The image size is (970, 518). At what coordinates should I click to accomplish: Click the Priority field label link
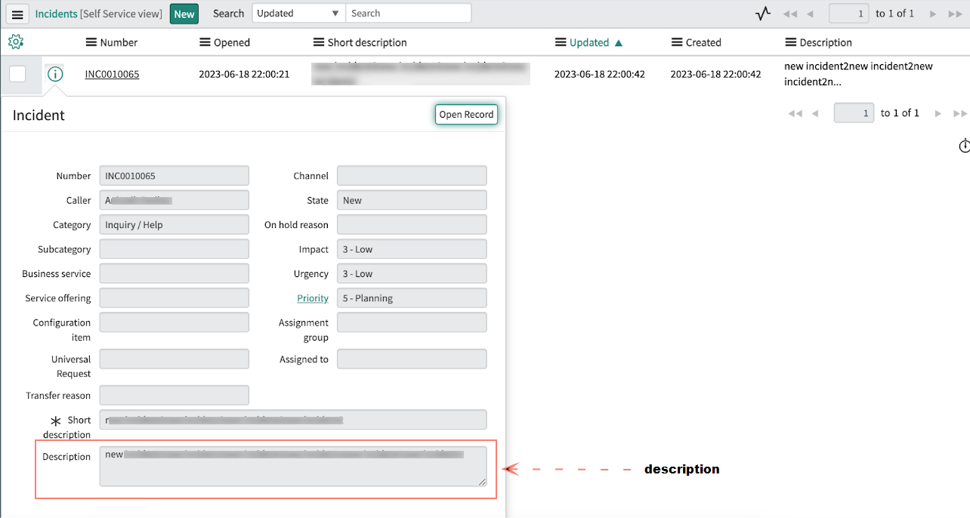313,298
